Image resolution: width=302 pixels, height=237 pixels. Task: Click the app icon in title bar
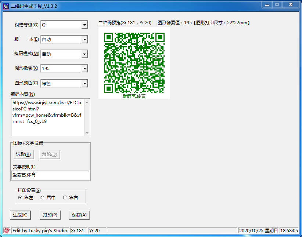click(x=6, y=6)
